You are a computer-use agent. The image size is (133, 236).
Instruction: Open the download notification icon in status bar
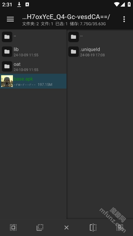(x=19, y=4)
